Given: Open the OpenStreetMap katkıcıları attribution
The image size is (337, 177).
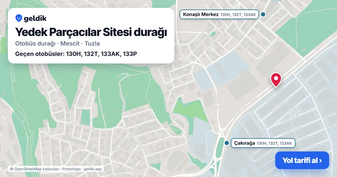Looking at the screenshot, I should [35, 169].
